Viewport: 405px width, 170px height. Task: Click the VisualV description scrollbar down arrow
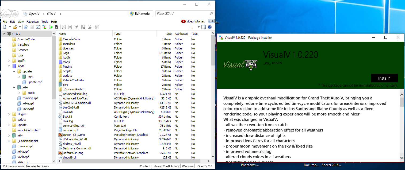(x=402, y=158)
